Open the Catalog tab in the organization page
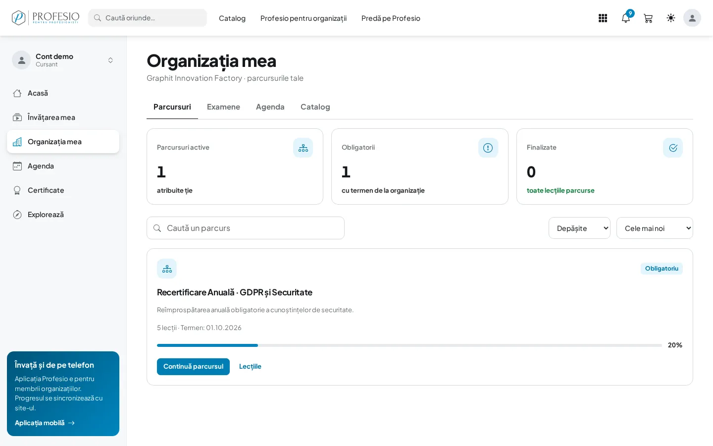Screen dimensions: 713x446 [x=315, y=107]
